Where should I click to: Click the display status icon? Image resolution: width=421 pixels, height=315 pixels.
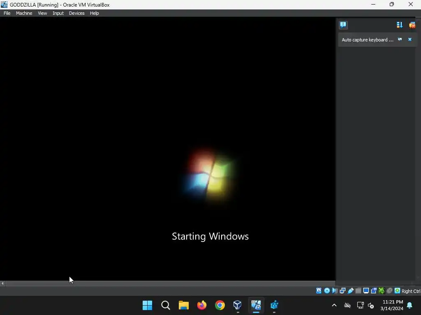click(366, 291)
